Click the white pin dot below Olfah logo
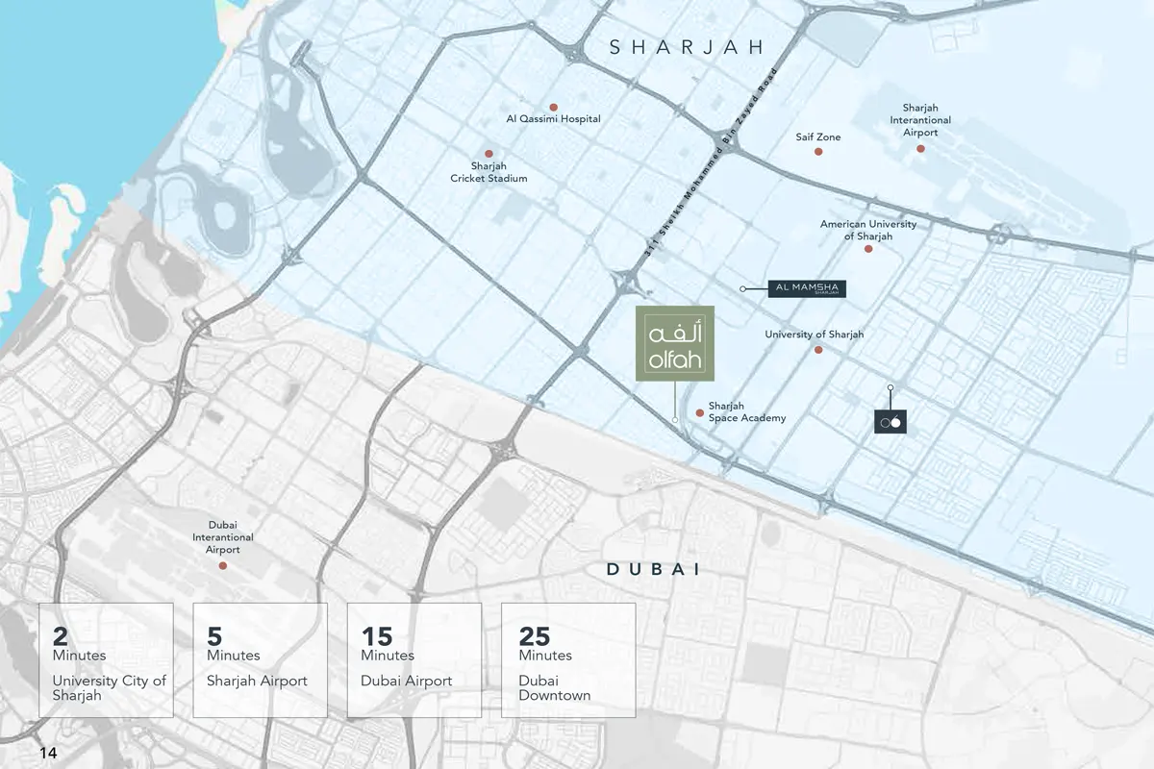 tap(675, 420)
